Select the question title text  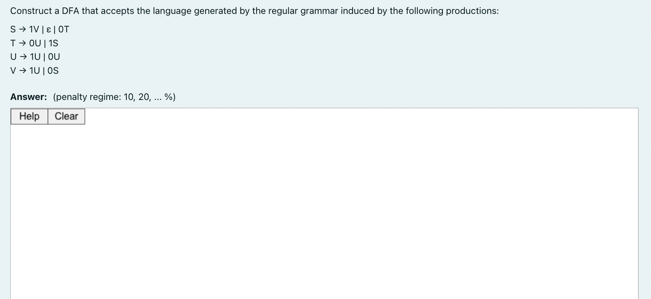click(x=254, y=11)
